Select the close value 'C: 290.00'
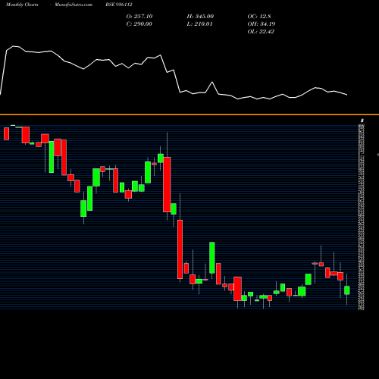Screen dimensions: 379x379 point(139,23)
